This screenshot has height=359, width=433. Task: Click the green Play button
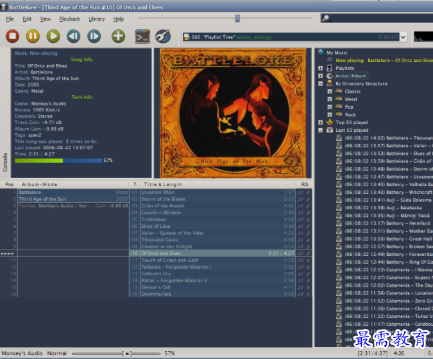tap(53, 36)
